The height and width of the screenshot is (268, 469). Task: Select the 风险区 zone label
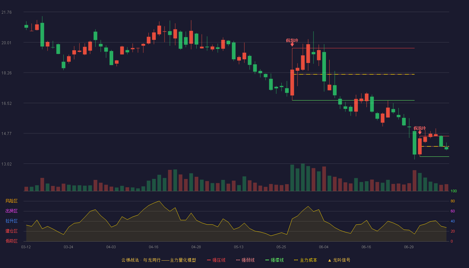pyautogui.click(x=11, y=201)
